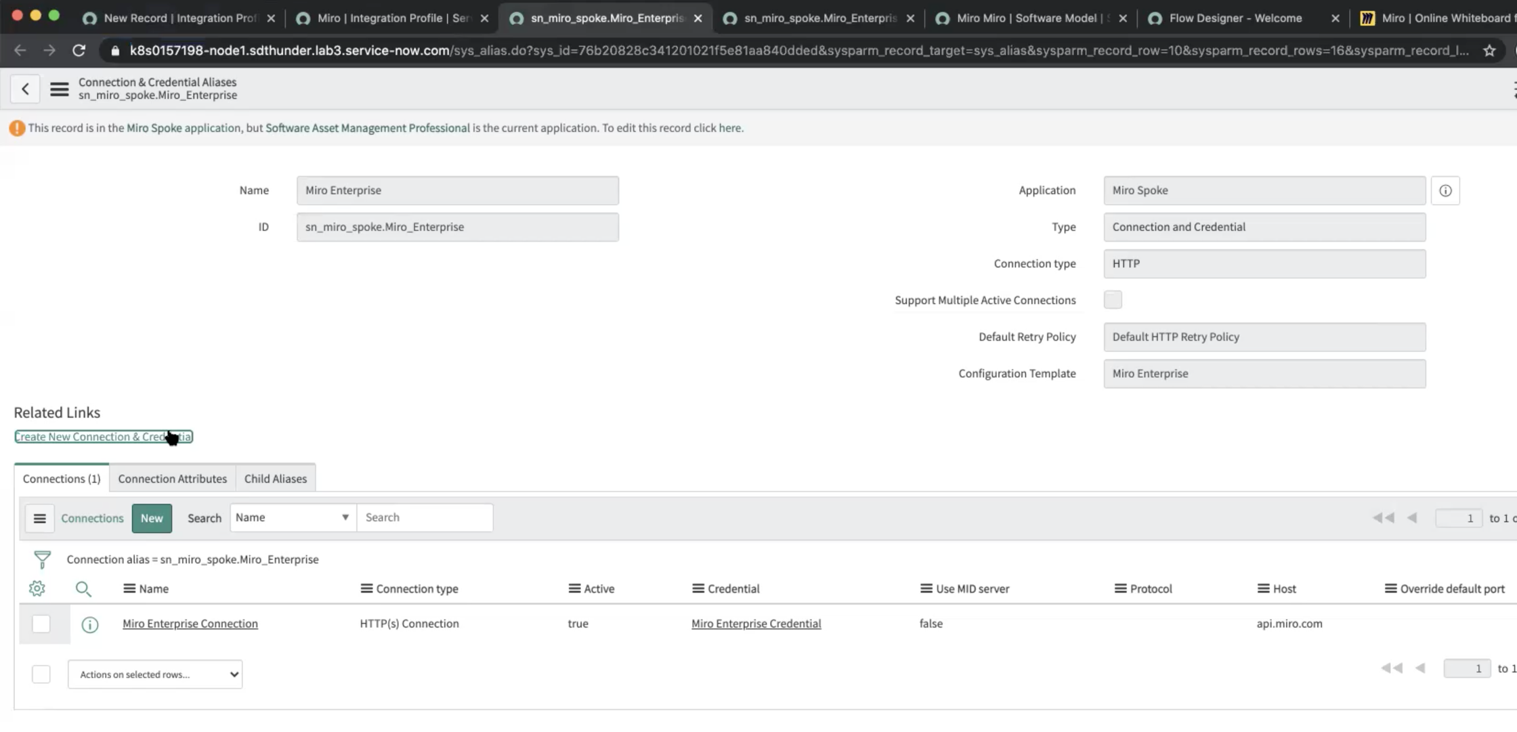
Task: Click the Configuration Template field
Action: [x=1264, y=373]
